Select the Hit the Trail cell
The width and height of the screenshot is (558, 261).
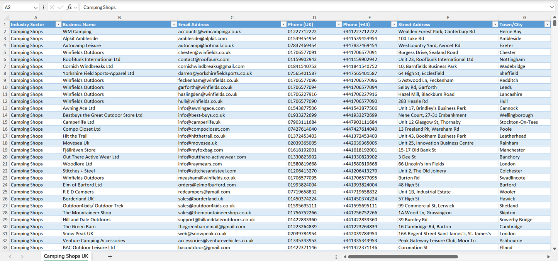pyautogui.click(x=119, y=136)
